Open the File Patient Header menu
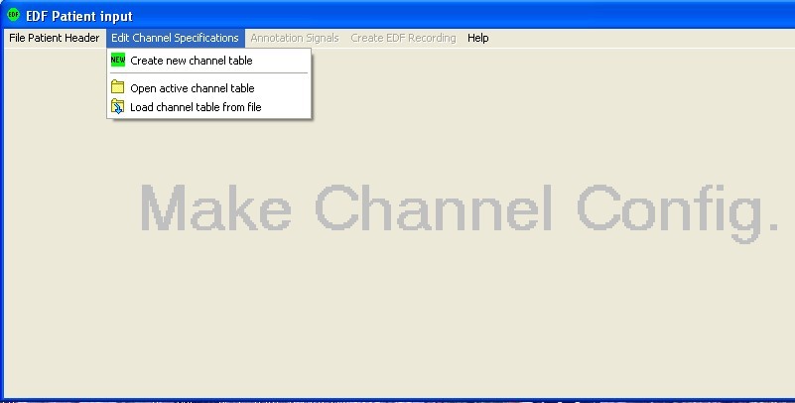This screenshot has width=795, height=403. [x=55, y=38]
